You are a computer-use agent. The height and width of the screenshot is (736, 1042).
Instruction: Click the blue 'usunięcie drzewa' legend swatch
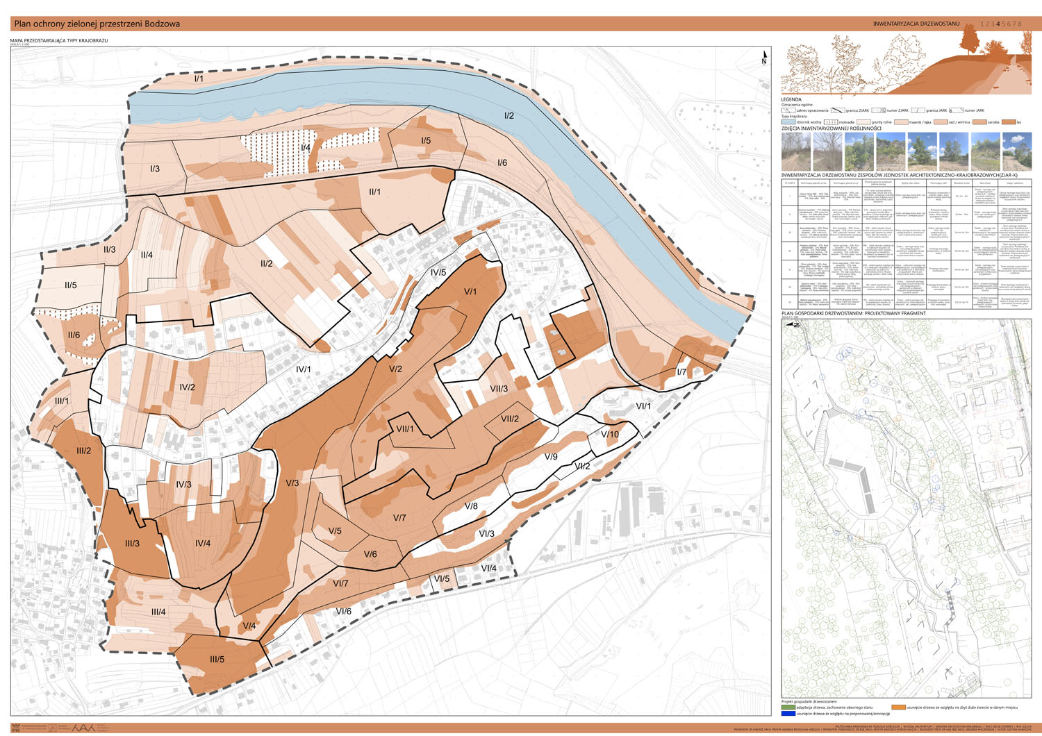pyautogui.click(x=788, y=713)
